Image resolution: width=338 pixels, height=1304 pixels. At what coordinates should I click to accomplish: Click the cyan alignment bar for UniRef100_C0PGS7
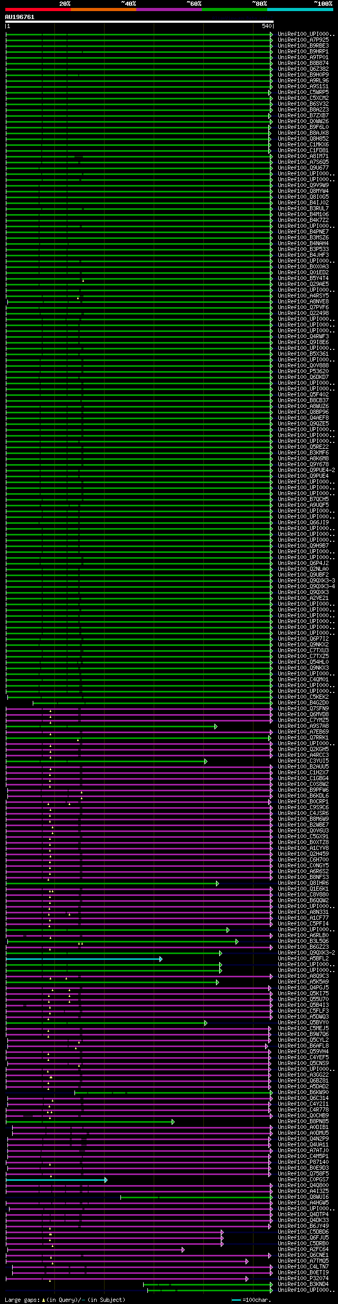coord(56,1180)
